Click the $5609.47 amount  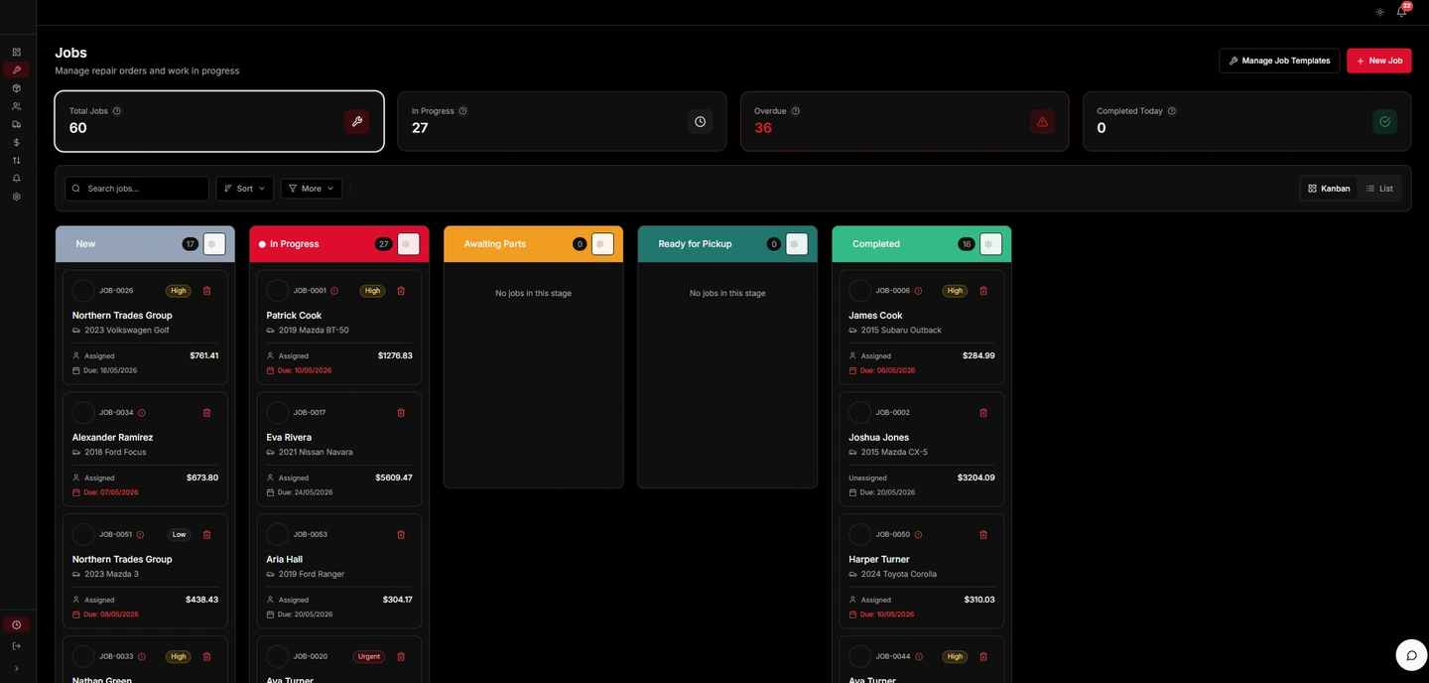[x=394, y=478]
